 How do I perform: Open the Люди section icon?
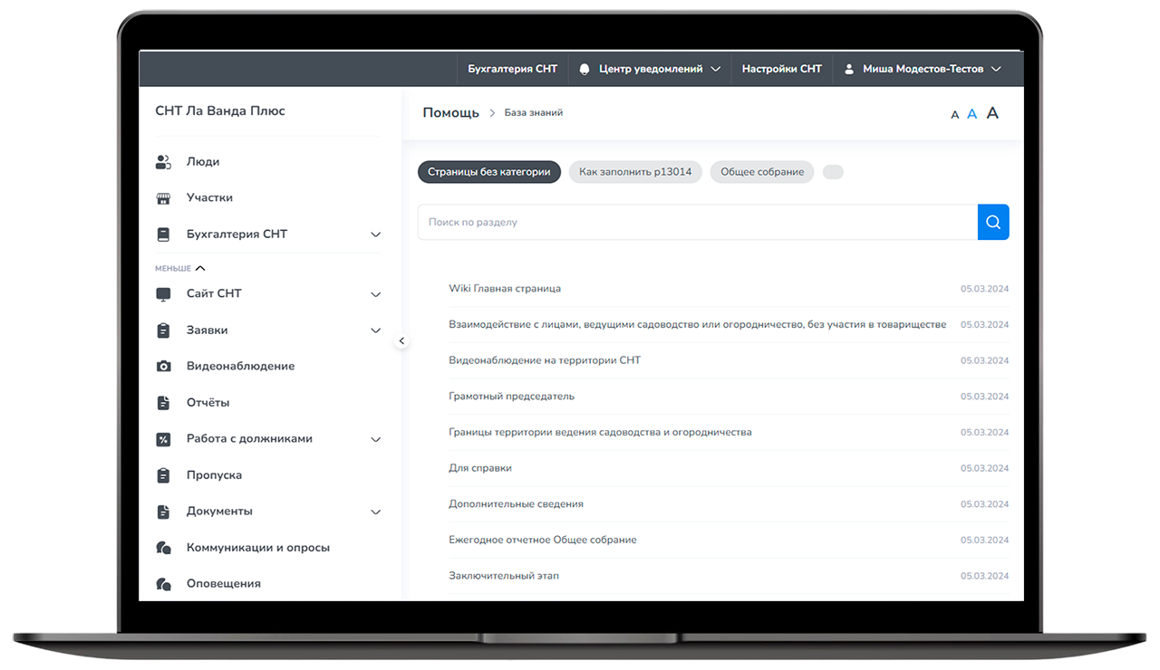click(163, 162)
